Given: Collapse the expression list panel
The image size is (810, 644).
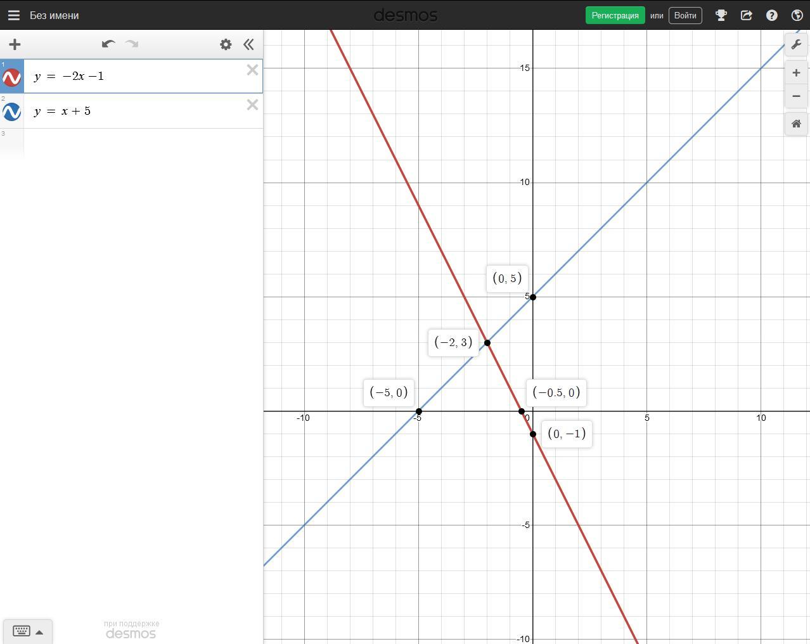Looking at the screenshot, I should (x=248, y=44).
